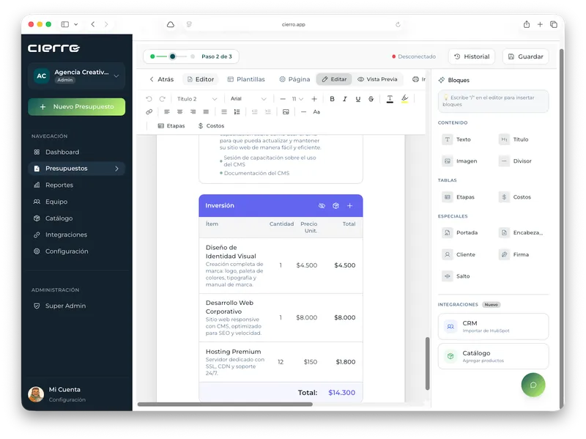
Task: Open catalog cube icon in Inversión header
Action: (335, 206)
